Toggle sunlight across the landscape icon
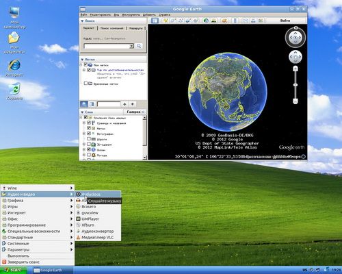 (214, 21)
